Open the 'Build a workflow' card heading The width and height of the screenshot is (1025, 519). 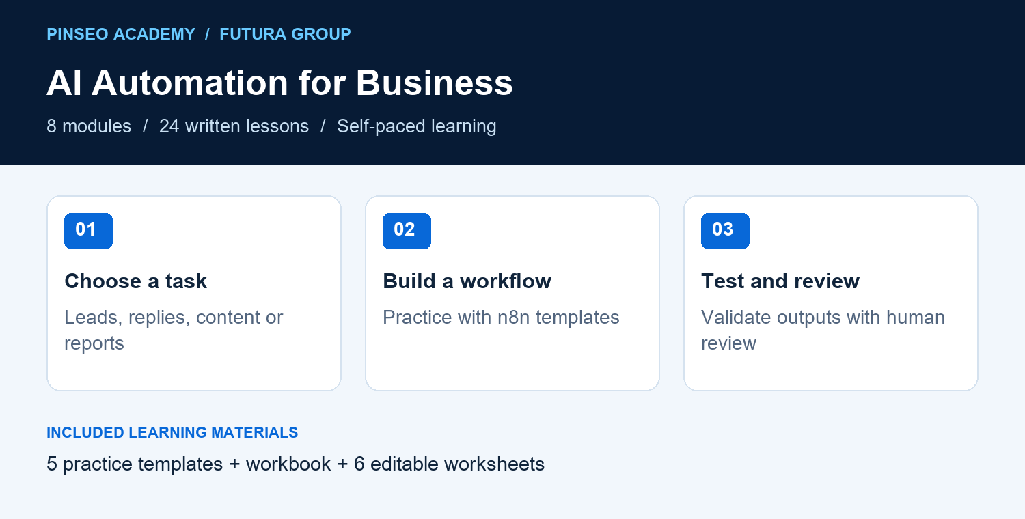click(x=467, y=281)
